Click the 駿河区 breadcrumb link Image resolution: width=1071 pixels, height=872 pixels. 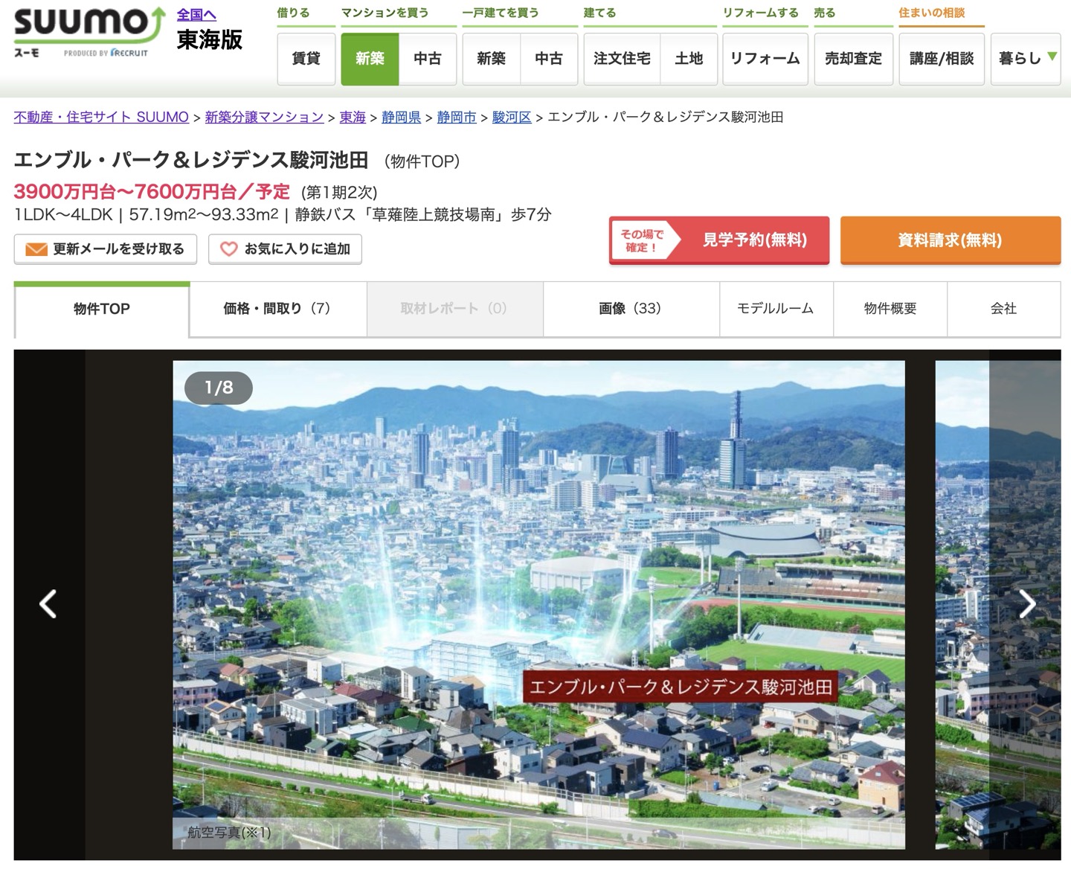512,117
